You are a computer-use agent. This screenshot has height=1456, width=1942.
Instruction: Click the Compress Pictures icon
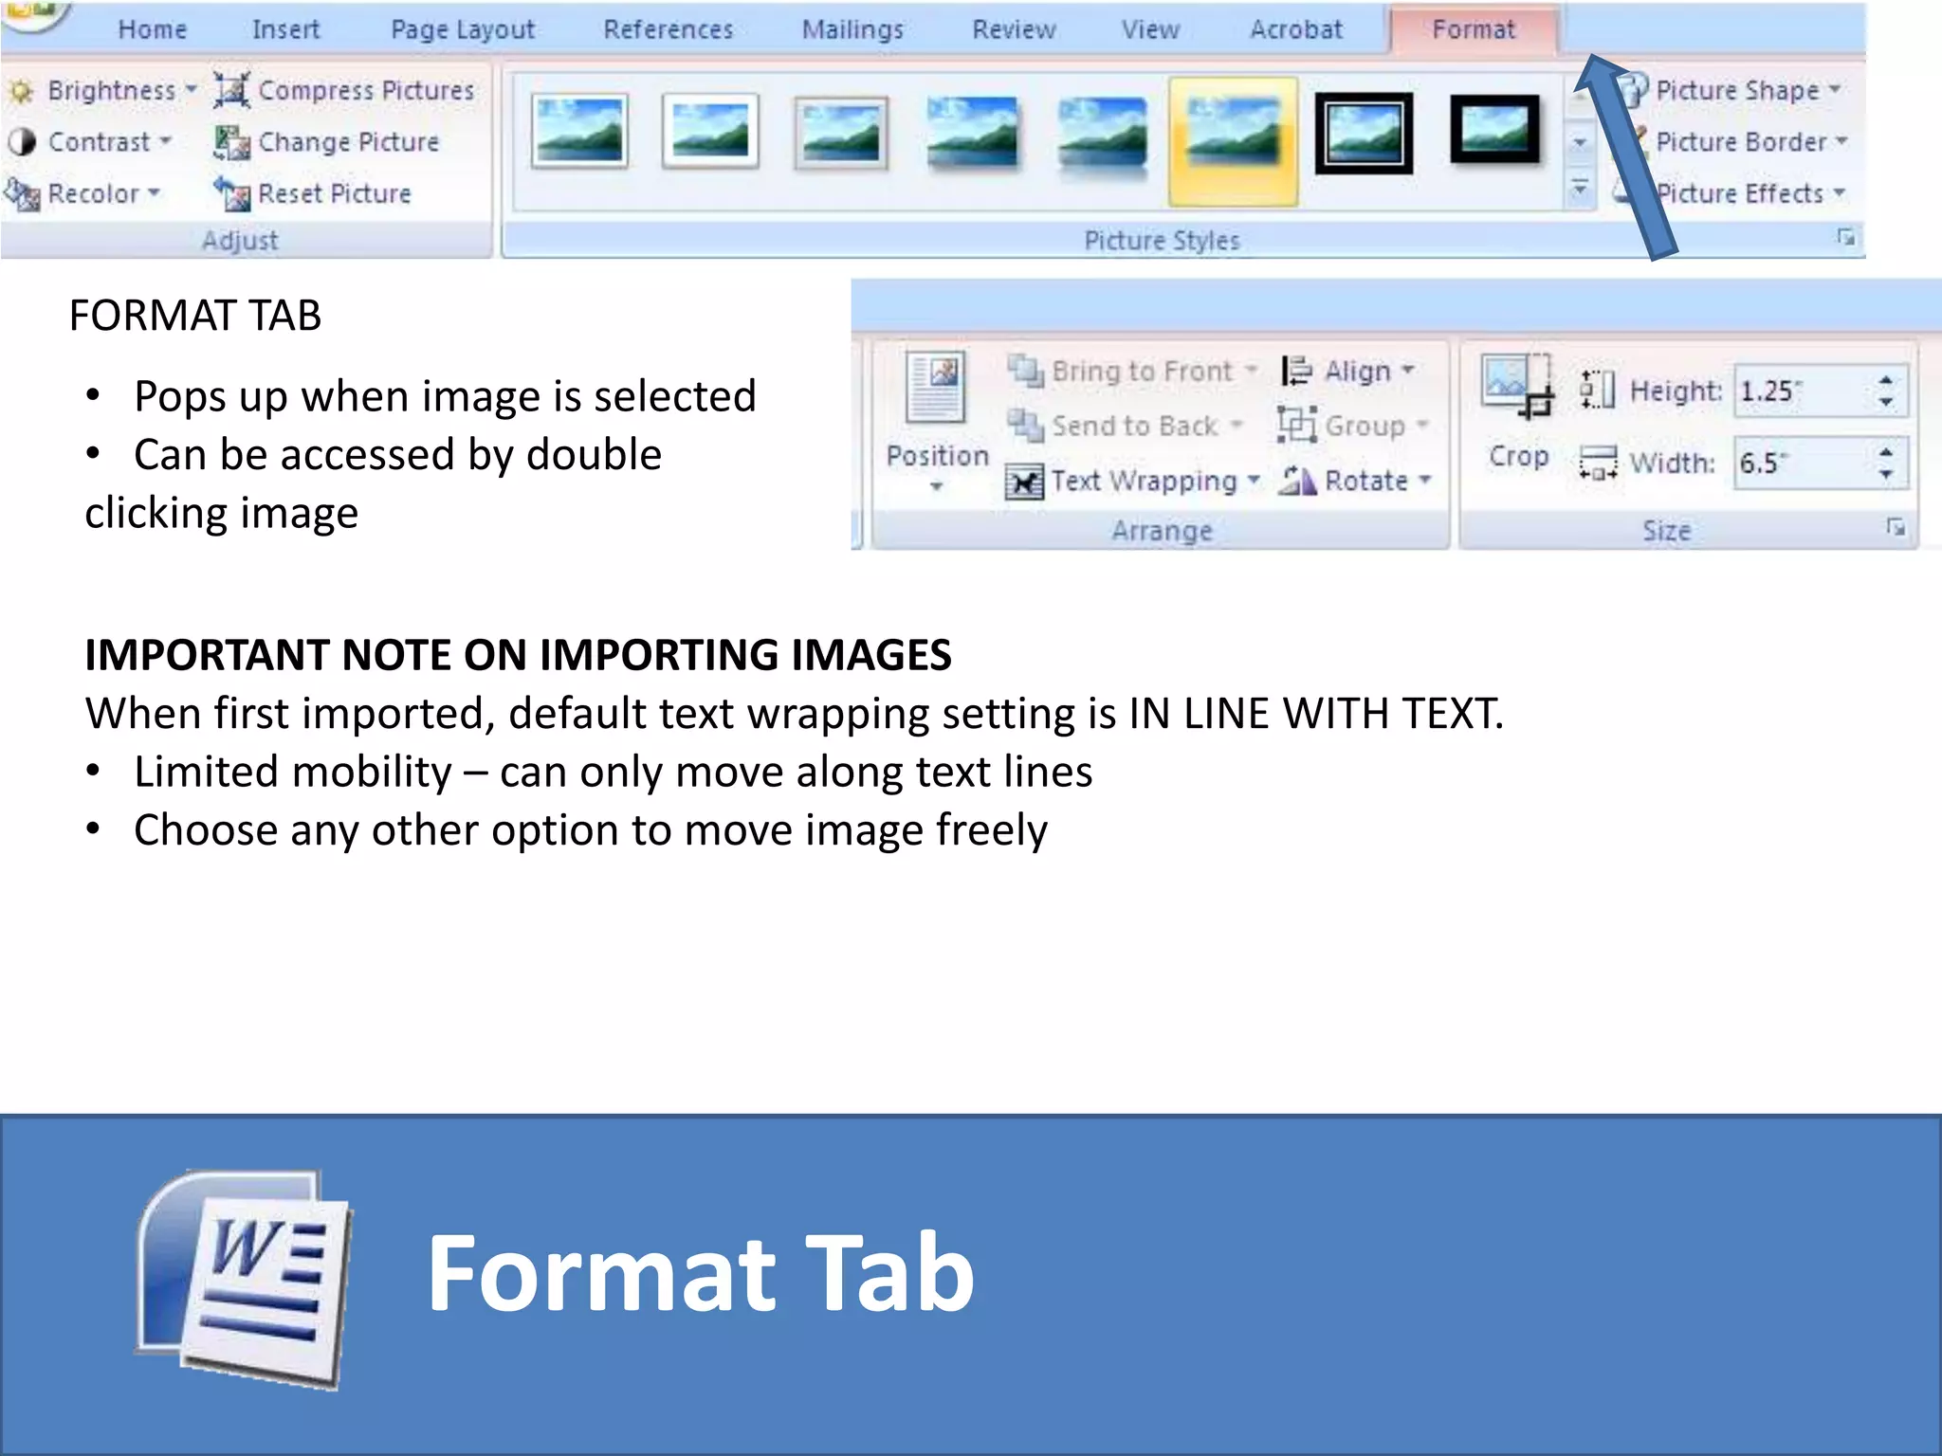pyautogui.click(x=231, y=90)
